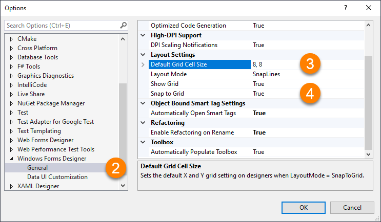Click the Search Options input field
This screenshot has width=381, height=222.
pyautogui.click(x=62, y=25)
